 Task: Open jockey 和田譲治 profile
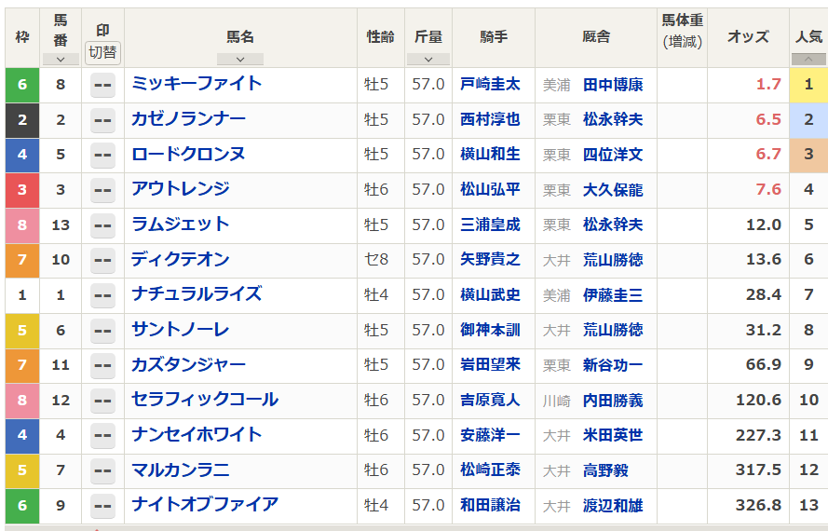click(490, 505)
